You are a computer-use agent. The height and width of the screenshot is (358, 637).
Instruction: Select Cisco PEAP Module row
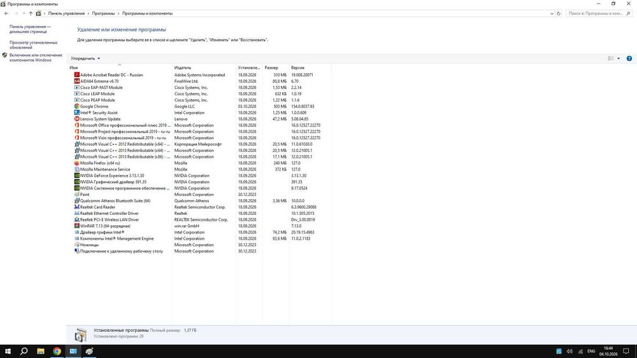[200, 100]
